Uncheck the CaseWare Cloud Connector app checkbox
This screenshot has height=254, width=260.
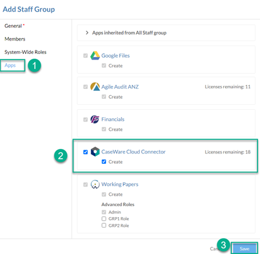(x=85, y=152)
